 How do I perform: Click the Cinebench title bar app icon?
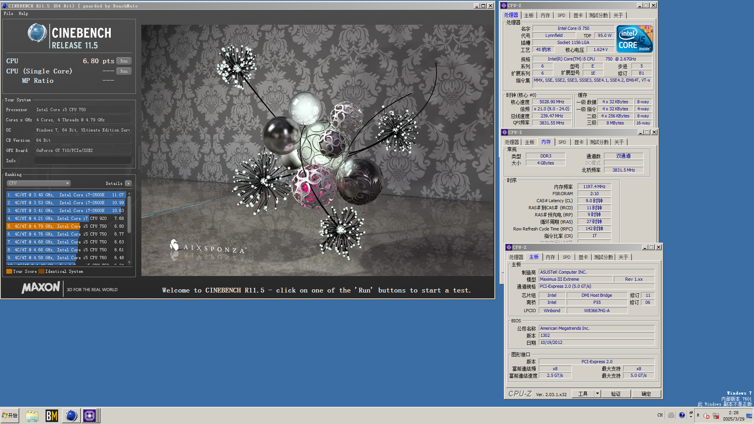pyautogui.click(x=4, y=5)
